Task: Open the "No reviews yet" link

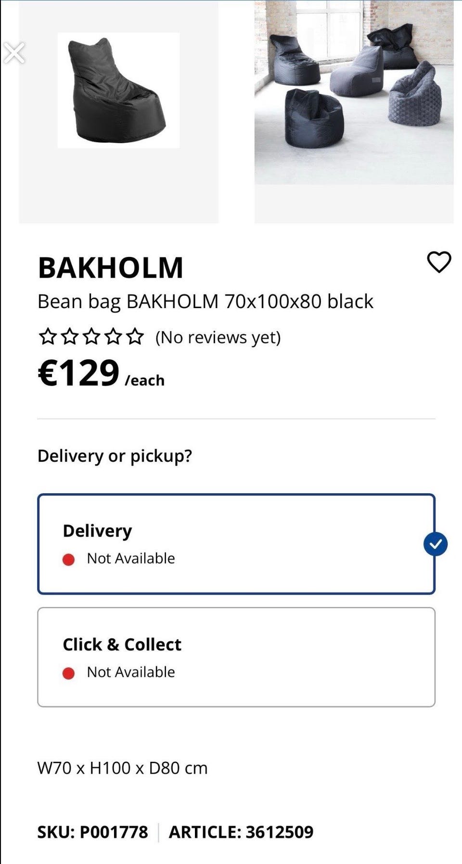Action: tap(218, 337)
